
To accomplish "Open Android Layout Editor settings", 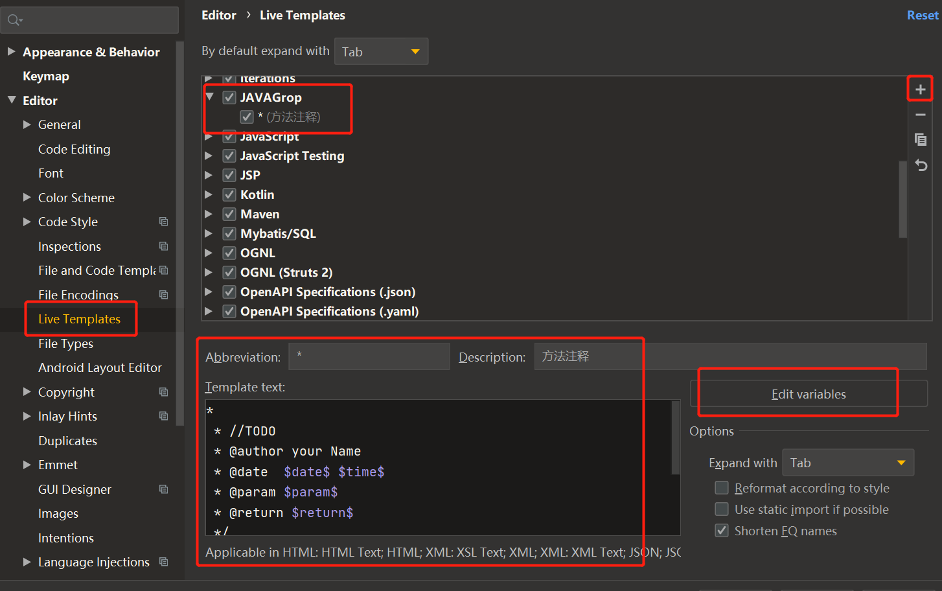I will pos(100,367).
